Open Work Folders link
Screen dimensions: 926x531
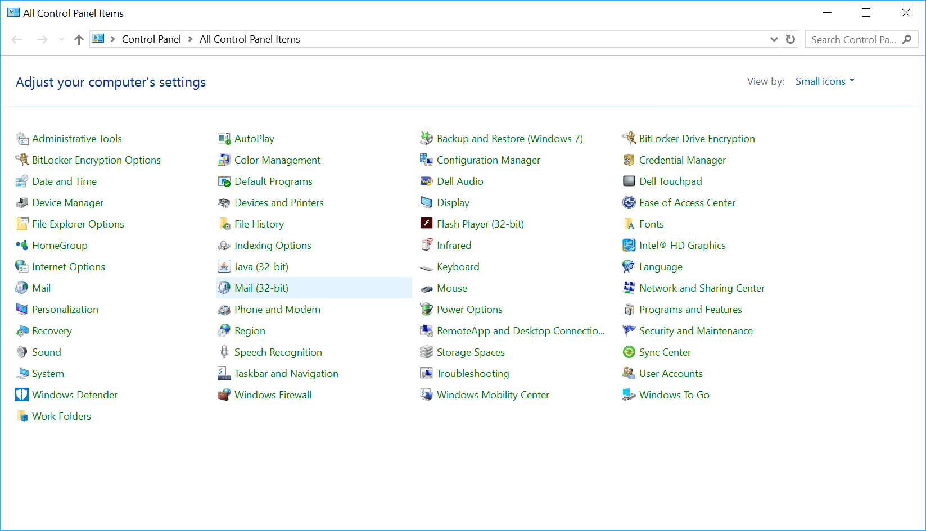coord(61,416)
